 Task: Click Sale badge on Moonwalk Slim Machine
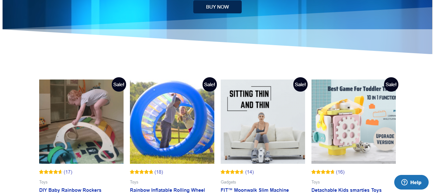[x=300, y=84]
